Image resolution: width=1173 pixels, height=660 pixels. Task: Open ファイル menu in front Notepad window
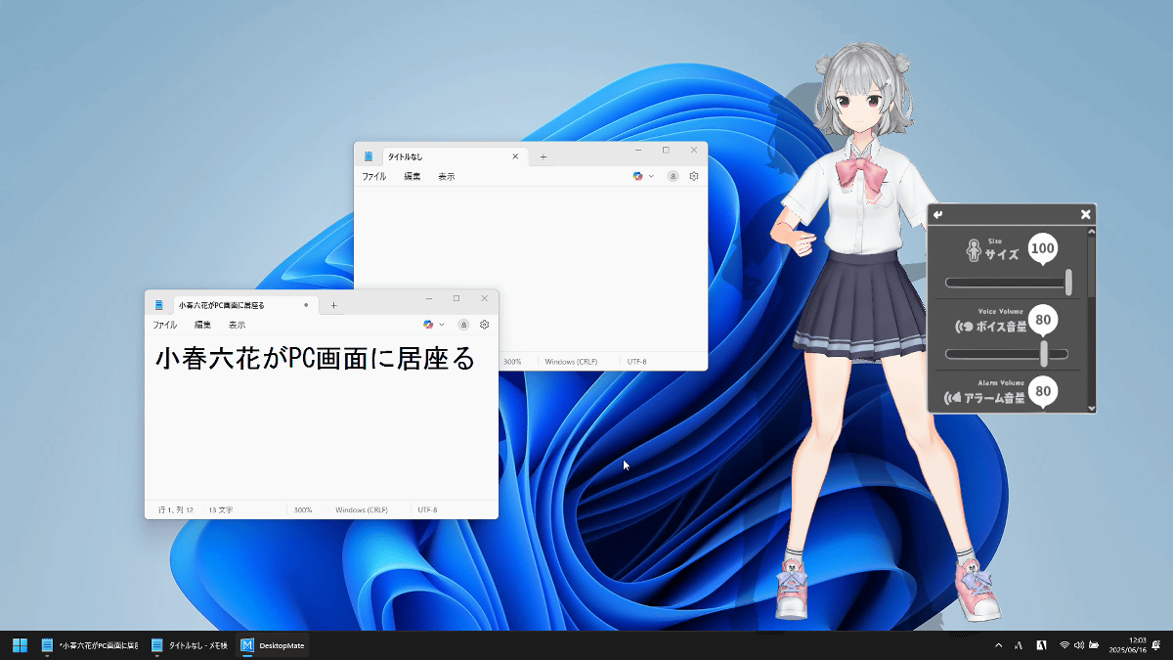point(164,325)
